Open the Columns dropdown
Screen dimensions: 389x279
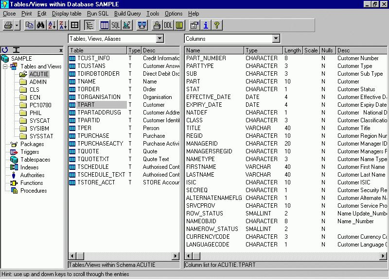pos(276,39)
